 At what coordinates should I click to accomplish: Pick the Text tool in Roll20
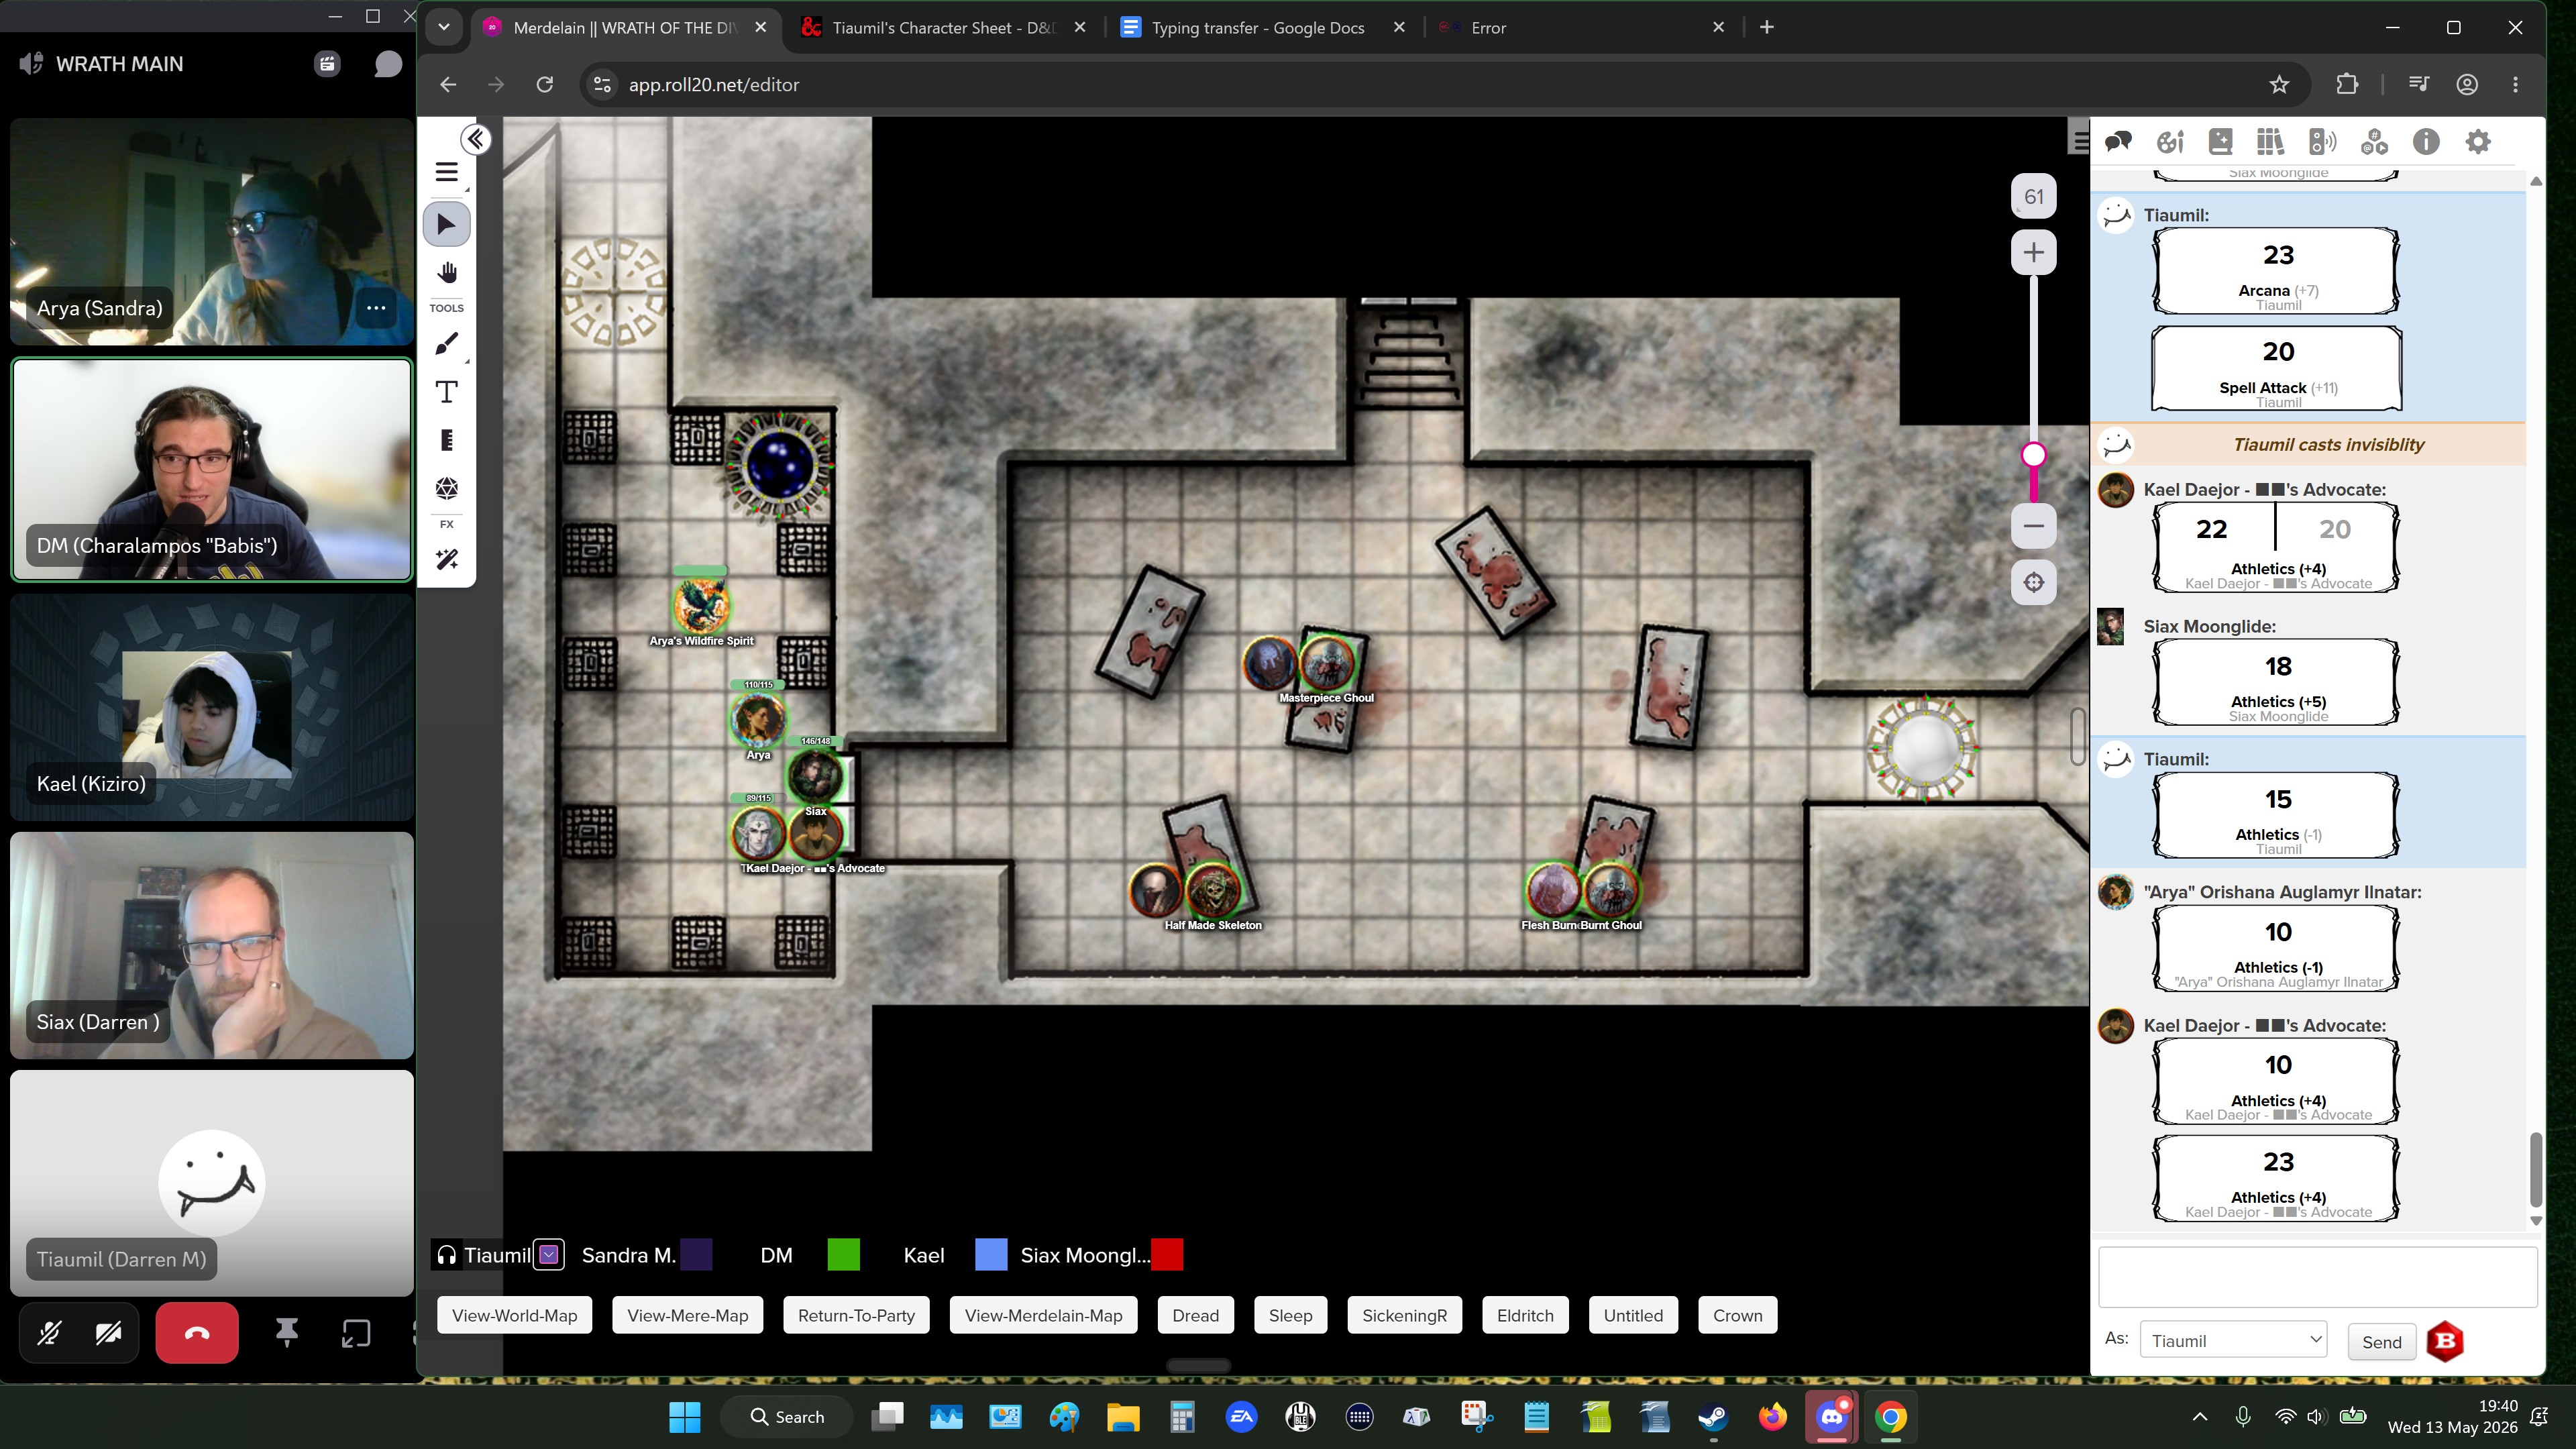tap(446, 392)
